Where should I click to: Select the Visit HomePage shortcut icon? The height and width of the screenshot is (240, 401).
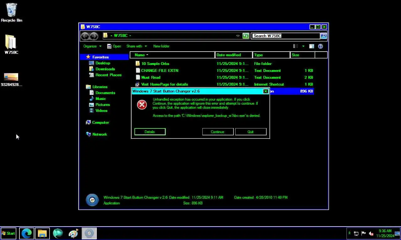click(138, 84)
